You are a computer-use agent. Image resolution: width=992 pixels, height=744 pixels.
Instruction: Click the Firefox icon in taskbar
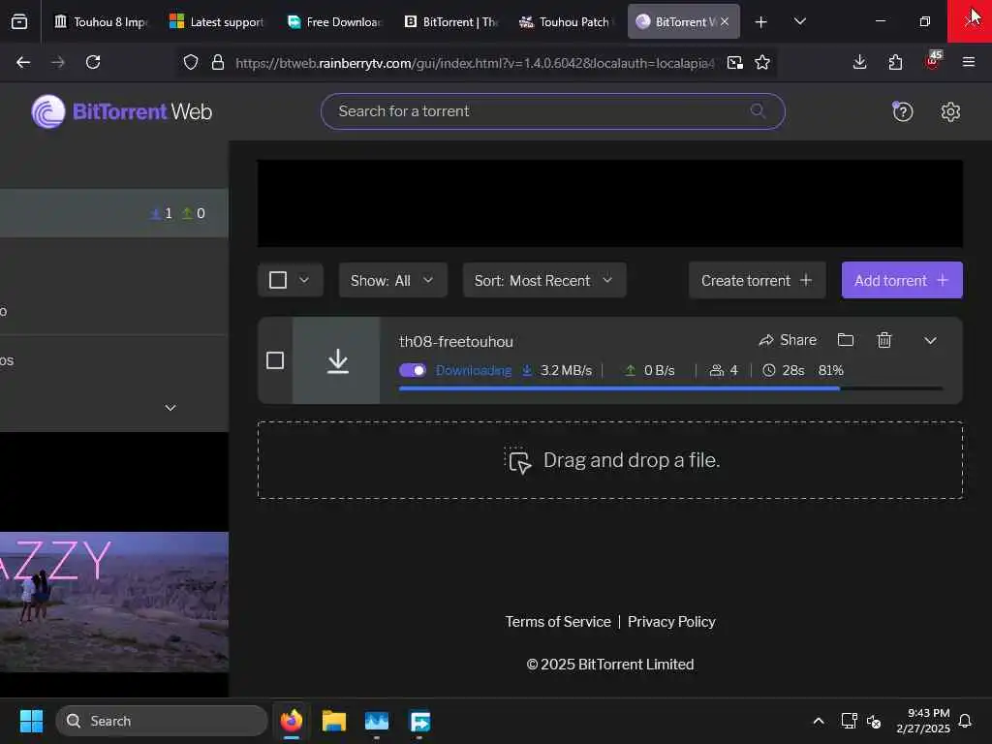[x=291, y=721]
